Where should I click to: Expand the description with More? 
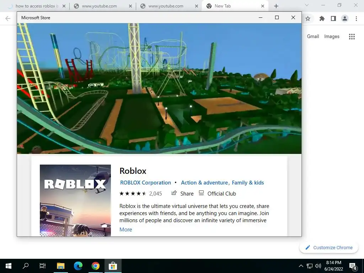click(125, 229)
